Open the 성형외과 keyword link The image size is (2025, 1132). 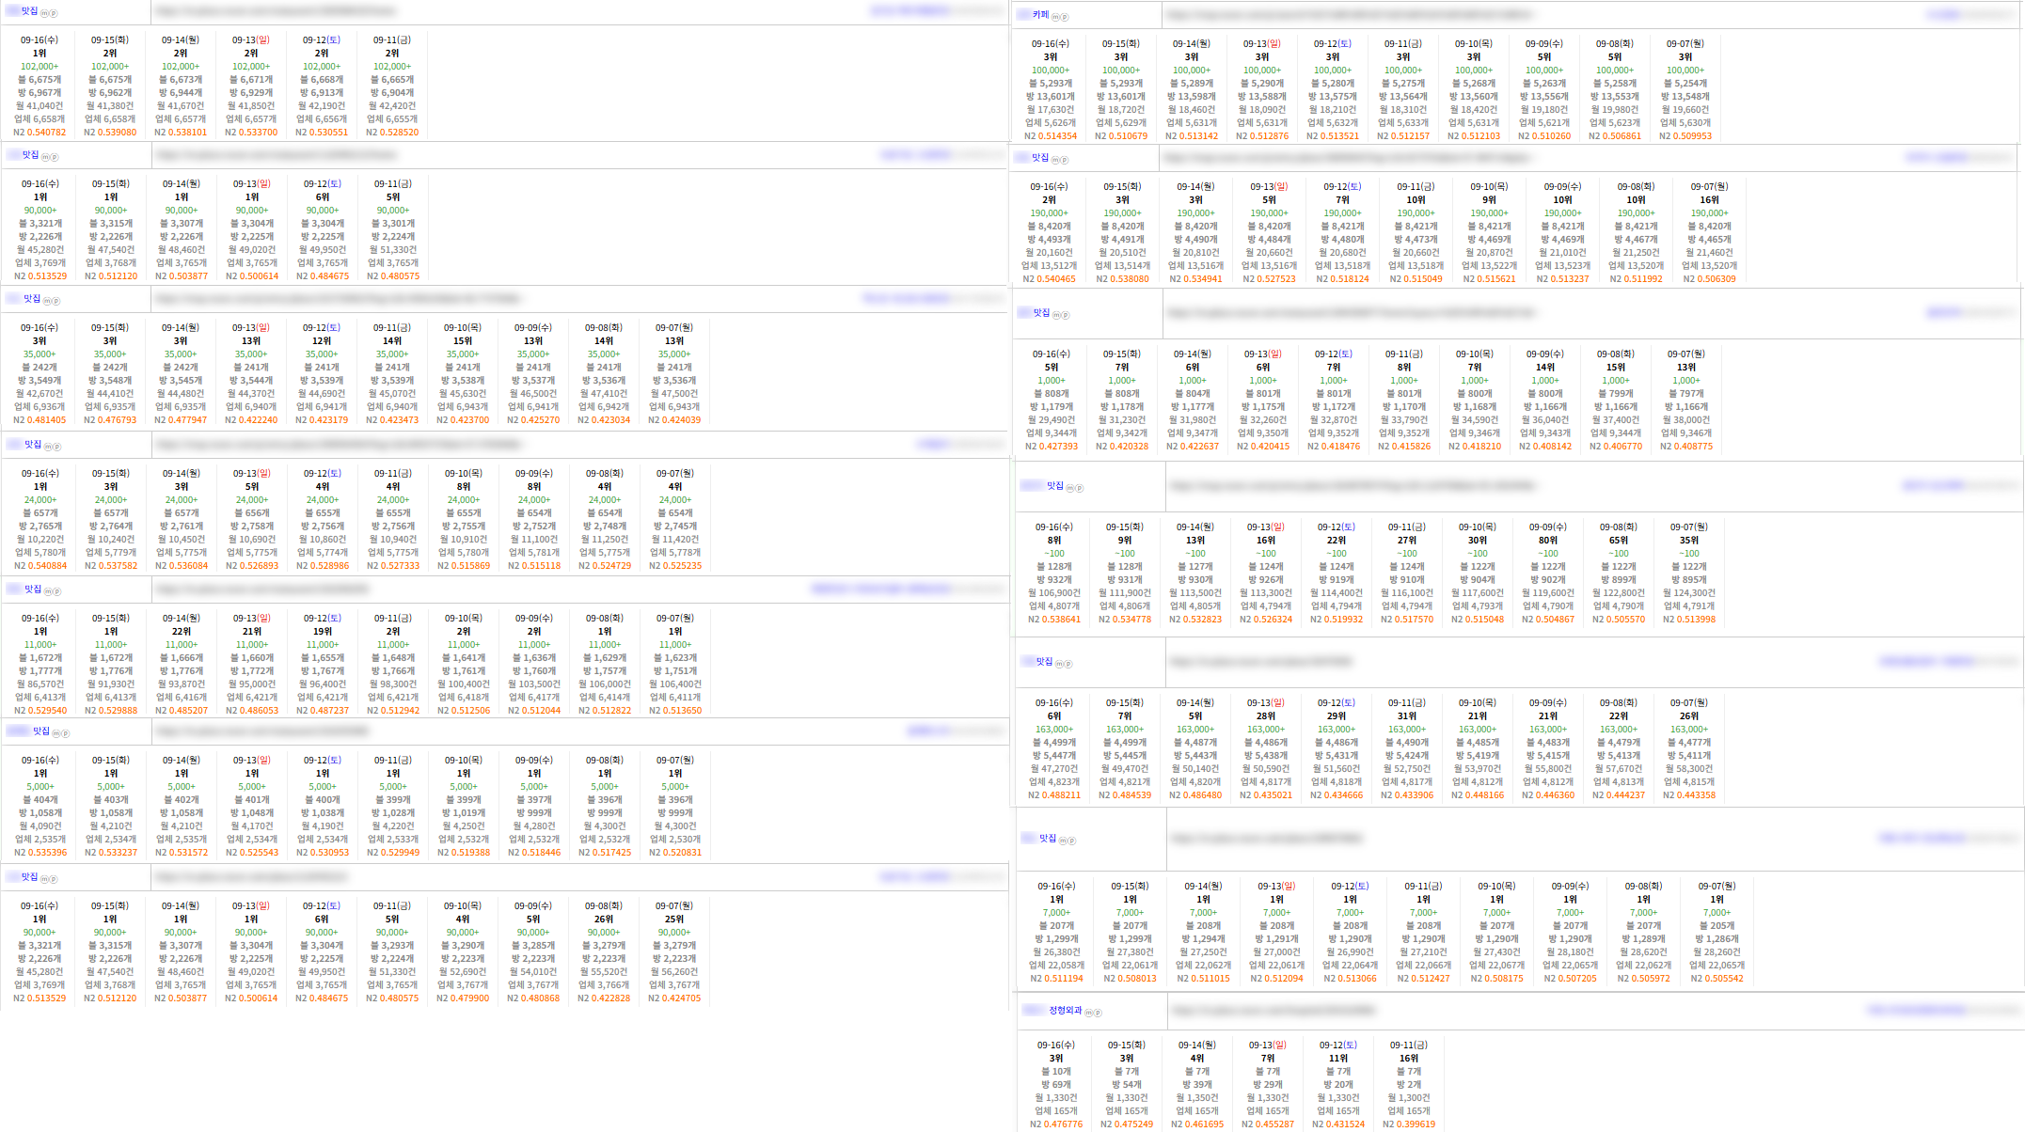(1066, 1011)
